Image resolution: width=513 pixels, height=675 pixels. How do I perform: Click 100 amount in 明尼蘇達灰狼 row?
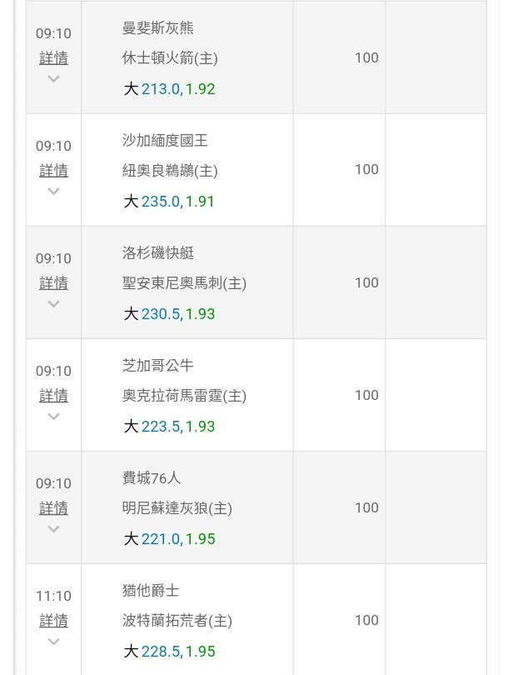366,507
